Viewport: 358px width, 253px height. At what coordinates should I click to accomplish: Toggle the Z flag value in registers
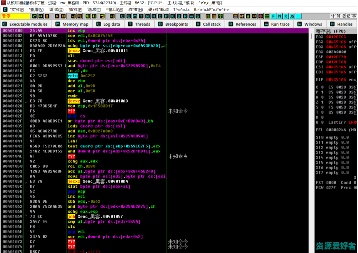[x=322, y=102]
